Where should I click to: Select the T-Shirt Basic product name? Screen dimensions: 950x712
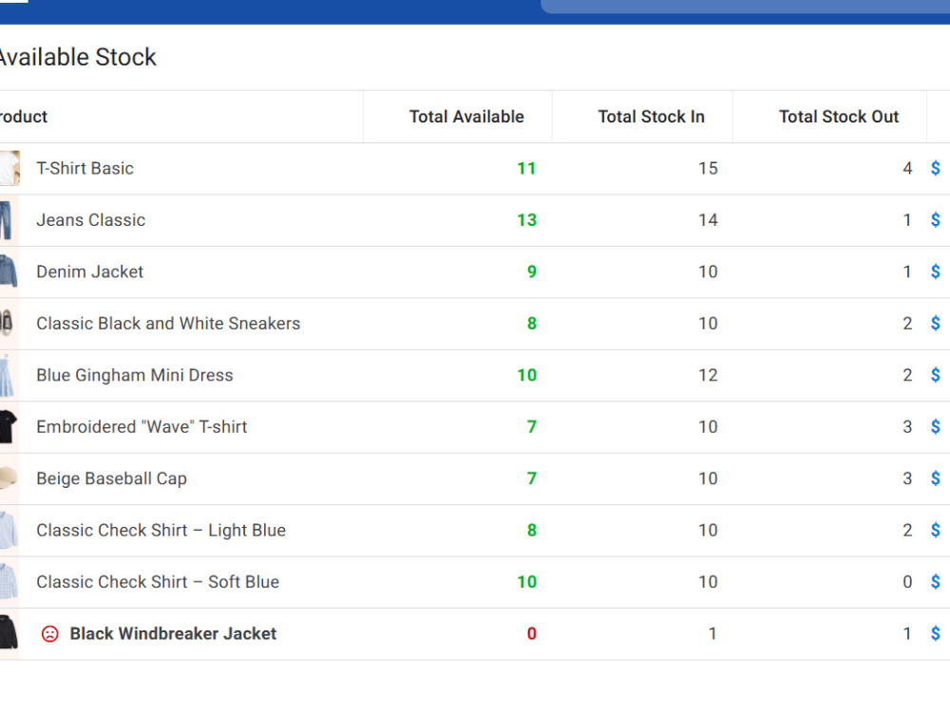click(85, 168)
